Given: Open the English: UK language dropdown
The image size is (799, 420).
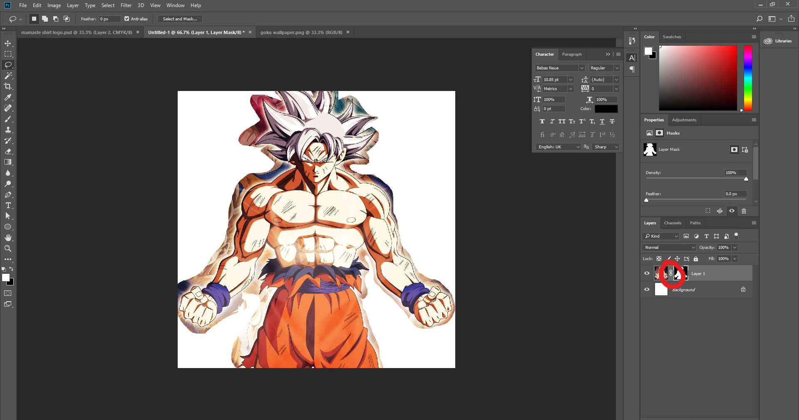Looking at the screenshot, I should pyautogui.click(x=558, y=147).
